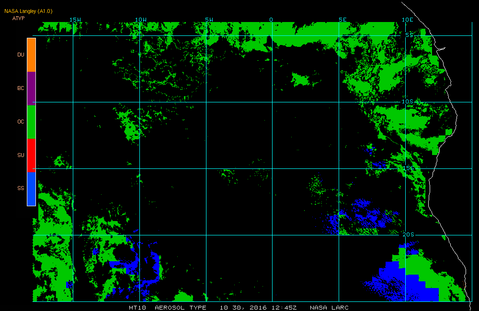
Task: Click the 0 longitude label
Action: (x=271, y=20)
